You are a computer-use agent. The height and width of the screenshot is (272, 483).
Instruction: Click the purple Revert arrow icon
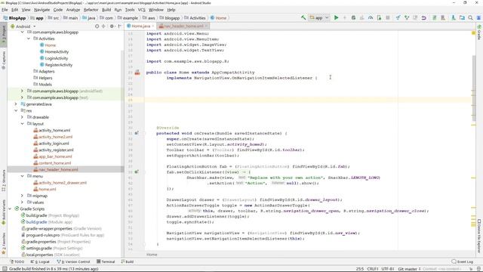pos(424,18)
